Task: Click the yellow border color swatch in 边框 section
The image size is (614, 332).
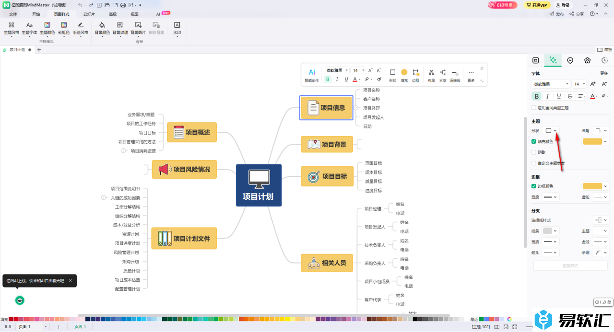Action: pyautogui.click(x=592, y=186)
